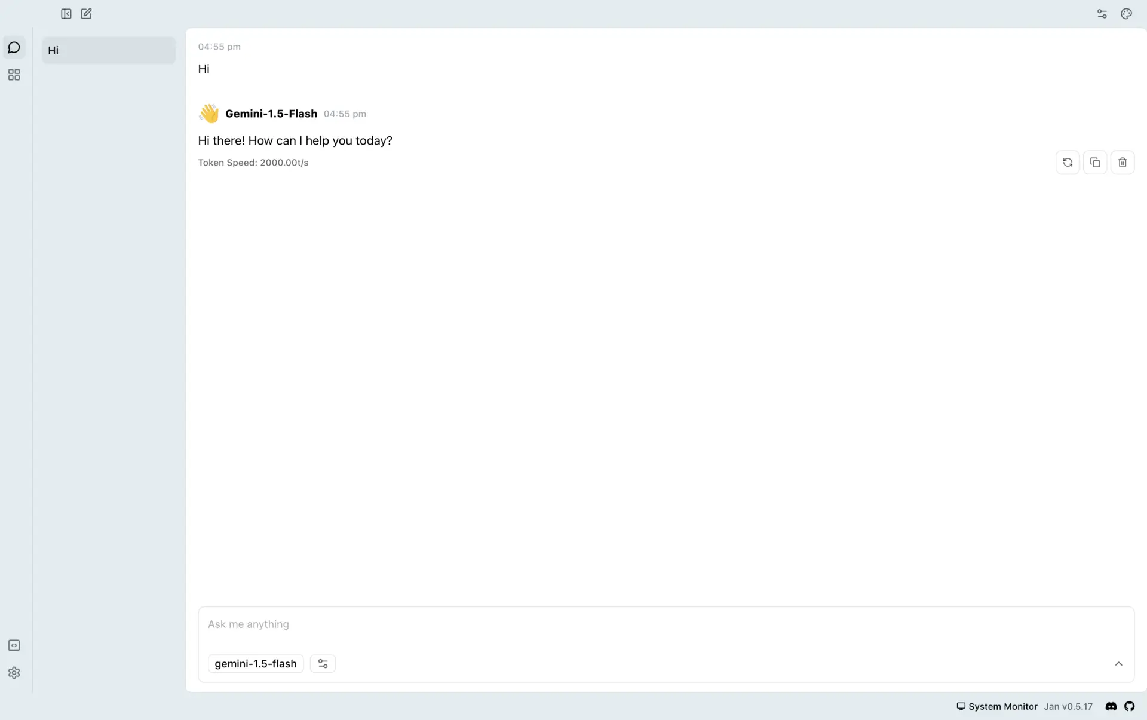This screenshot has height=720, width=1147.
Task: Open the gemini-1.5-flash model selector
Action: (x=256, y=664)
